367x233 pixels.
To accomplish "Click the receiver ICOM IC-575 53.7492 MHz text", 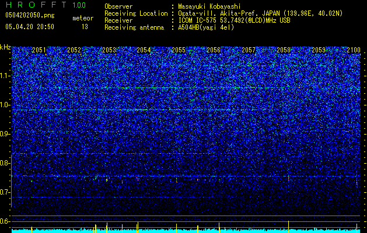I will tap(234, 20).
